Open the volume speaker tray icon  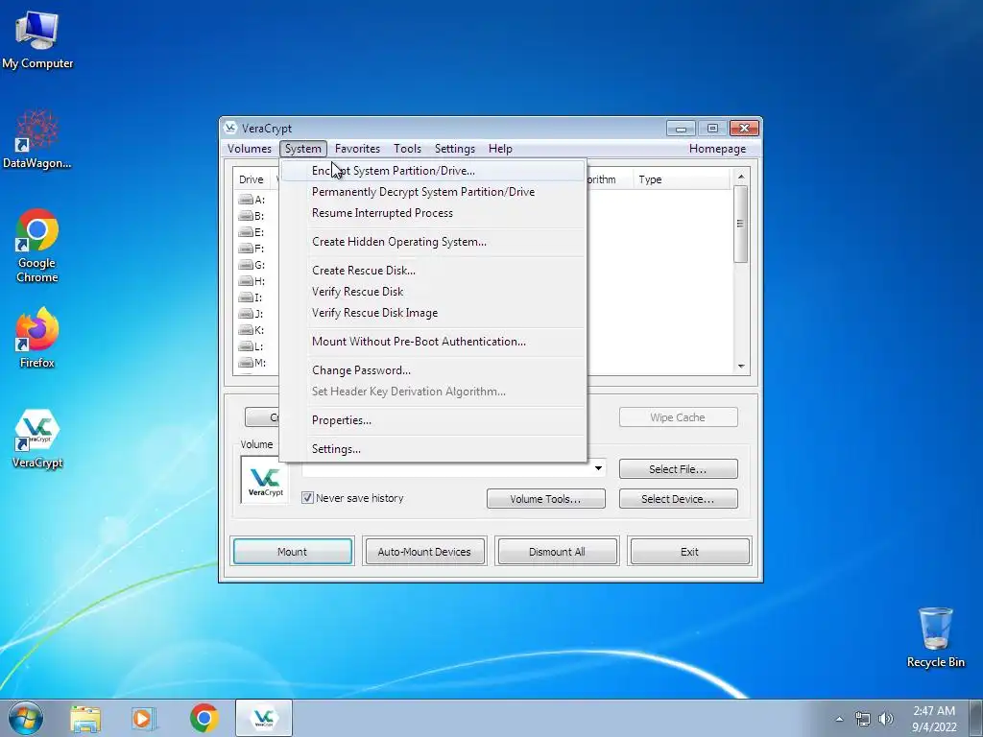pyautogui.click(x=886, y=719)
